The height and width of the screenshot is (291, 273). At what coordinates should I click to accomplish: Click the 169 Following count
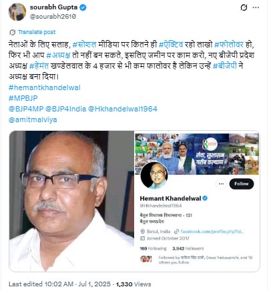tap(153, 248)
